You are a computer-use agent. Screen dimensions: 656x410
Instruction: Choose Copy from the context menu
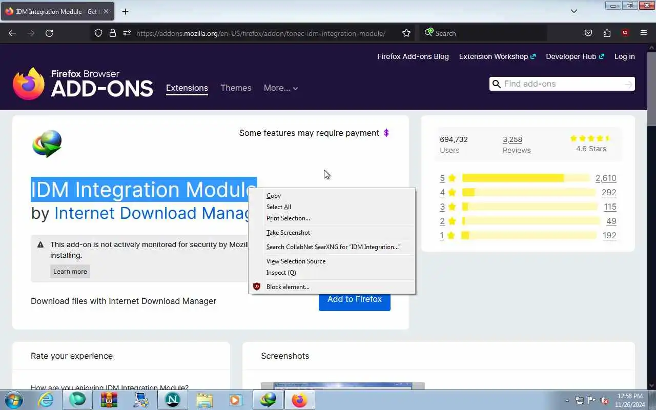[x=331, y=196]
